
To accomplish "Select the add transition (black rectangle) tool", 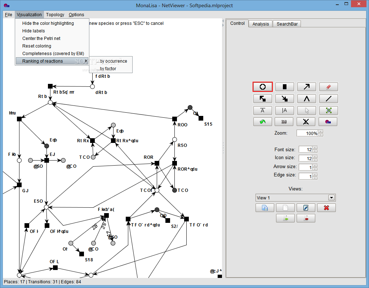I will click(285, 87).
